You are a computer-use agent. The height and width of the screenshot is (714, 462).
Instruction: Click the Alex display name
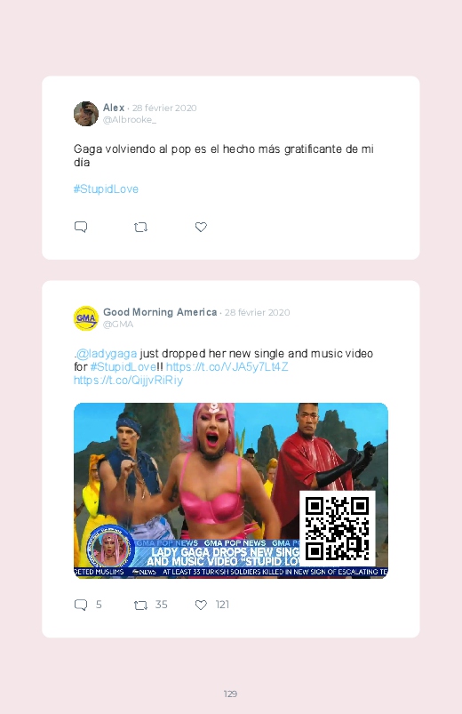[114, 108]
